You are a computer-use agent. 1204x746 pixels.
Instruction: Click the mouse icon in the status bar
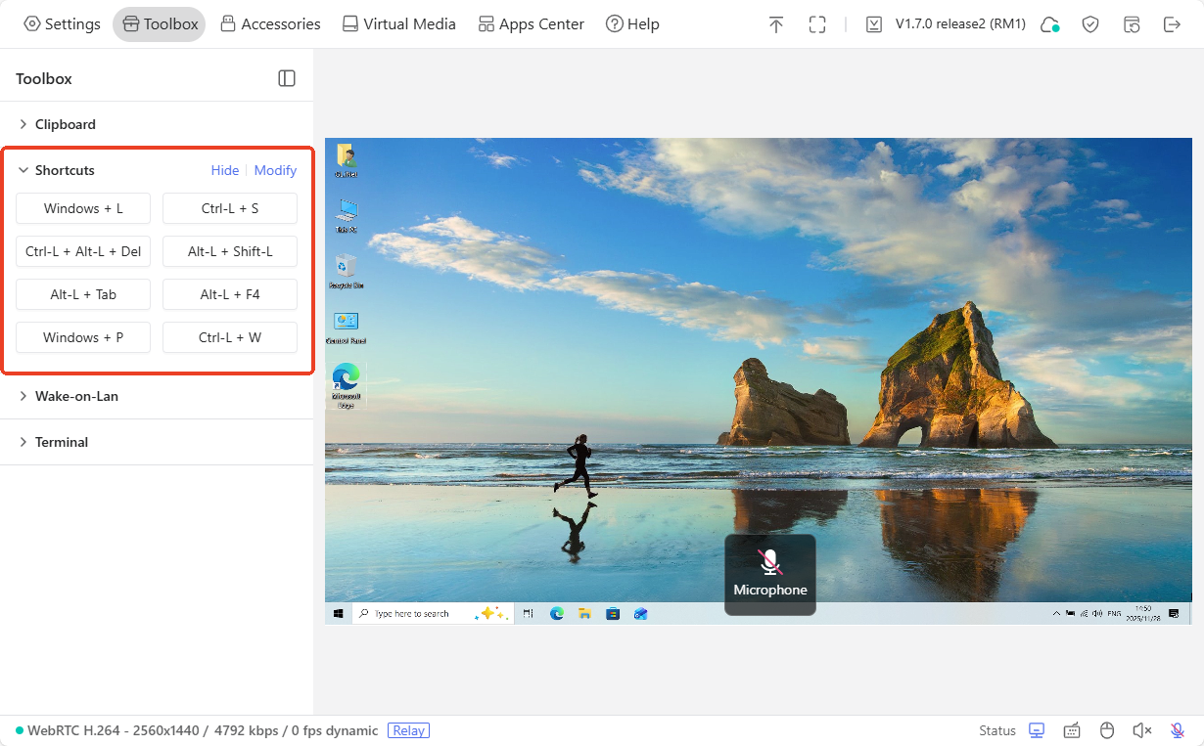[x=1107, y=730]
